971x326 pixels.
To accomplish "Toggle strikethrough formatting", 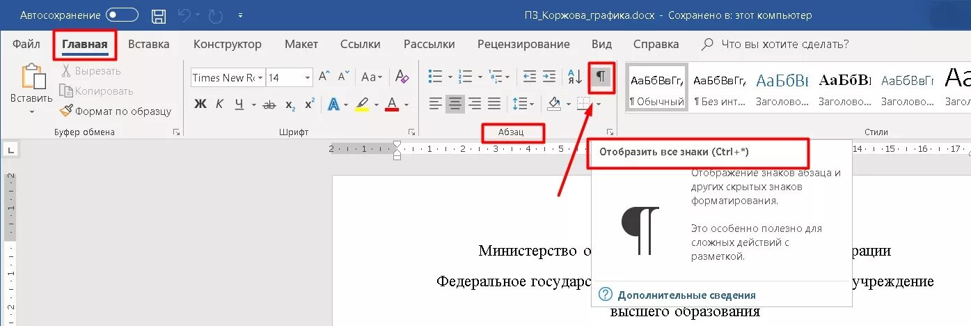I will pyautogui.click(x=269, y=104).
